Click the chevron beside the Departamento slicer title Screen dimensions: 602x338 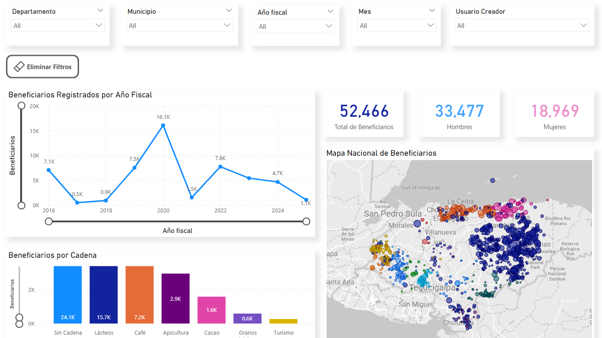click(x=101, y=11)
